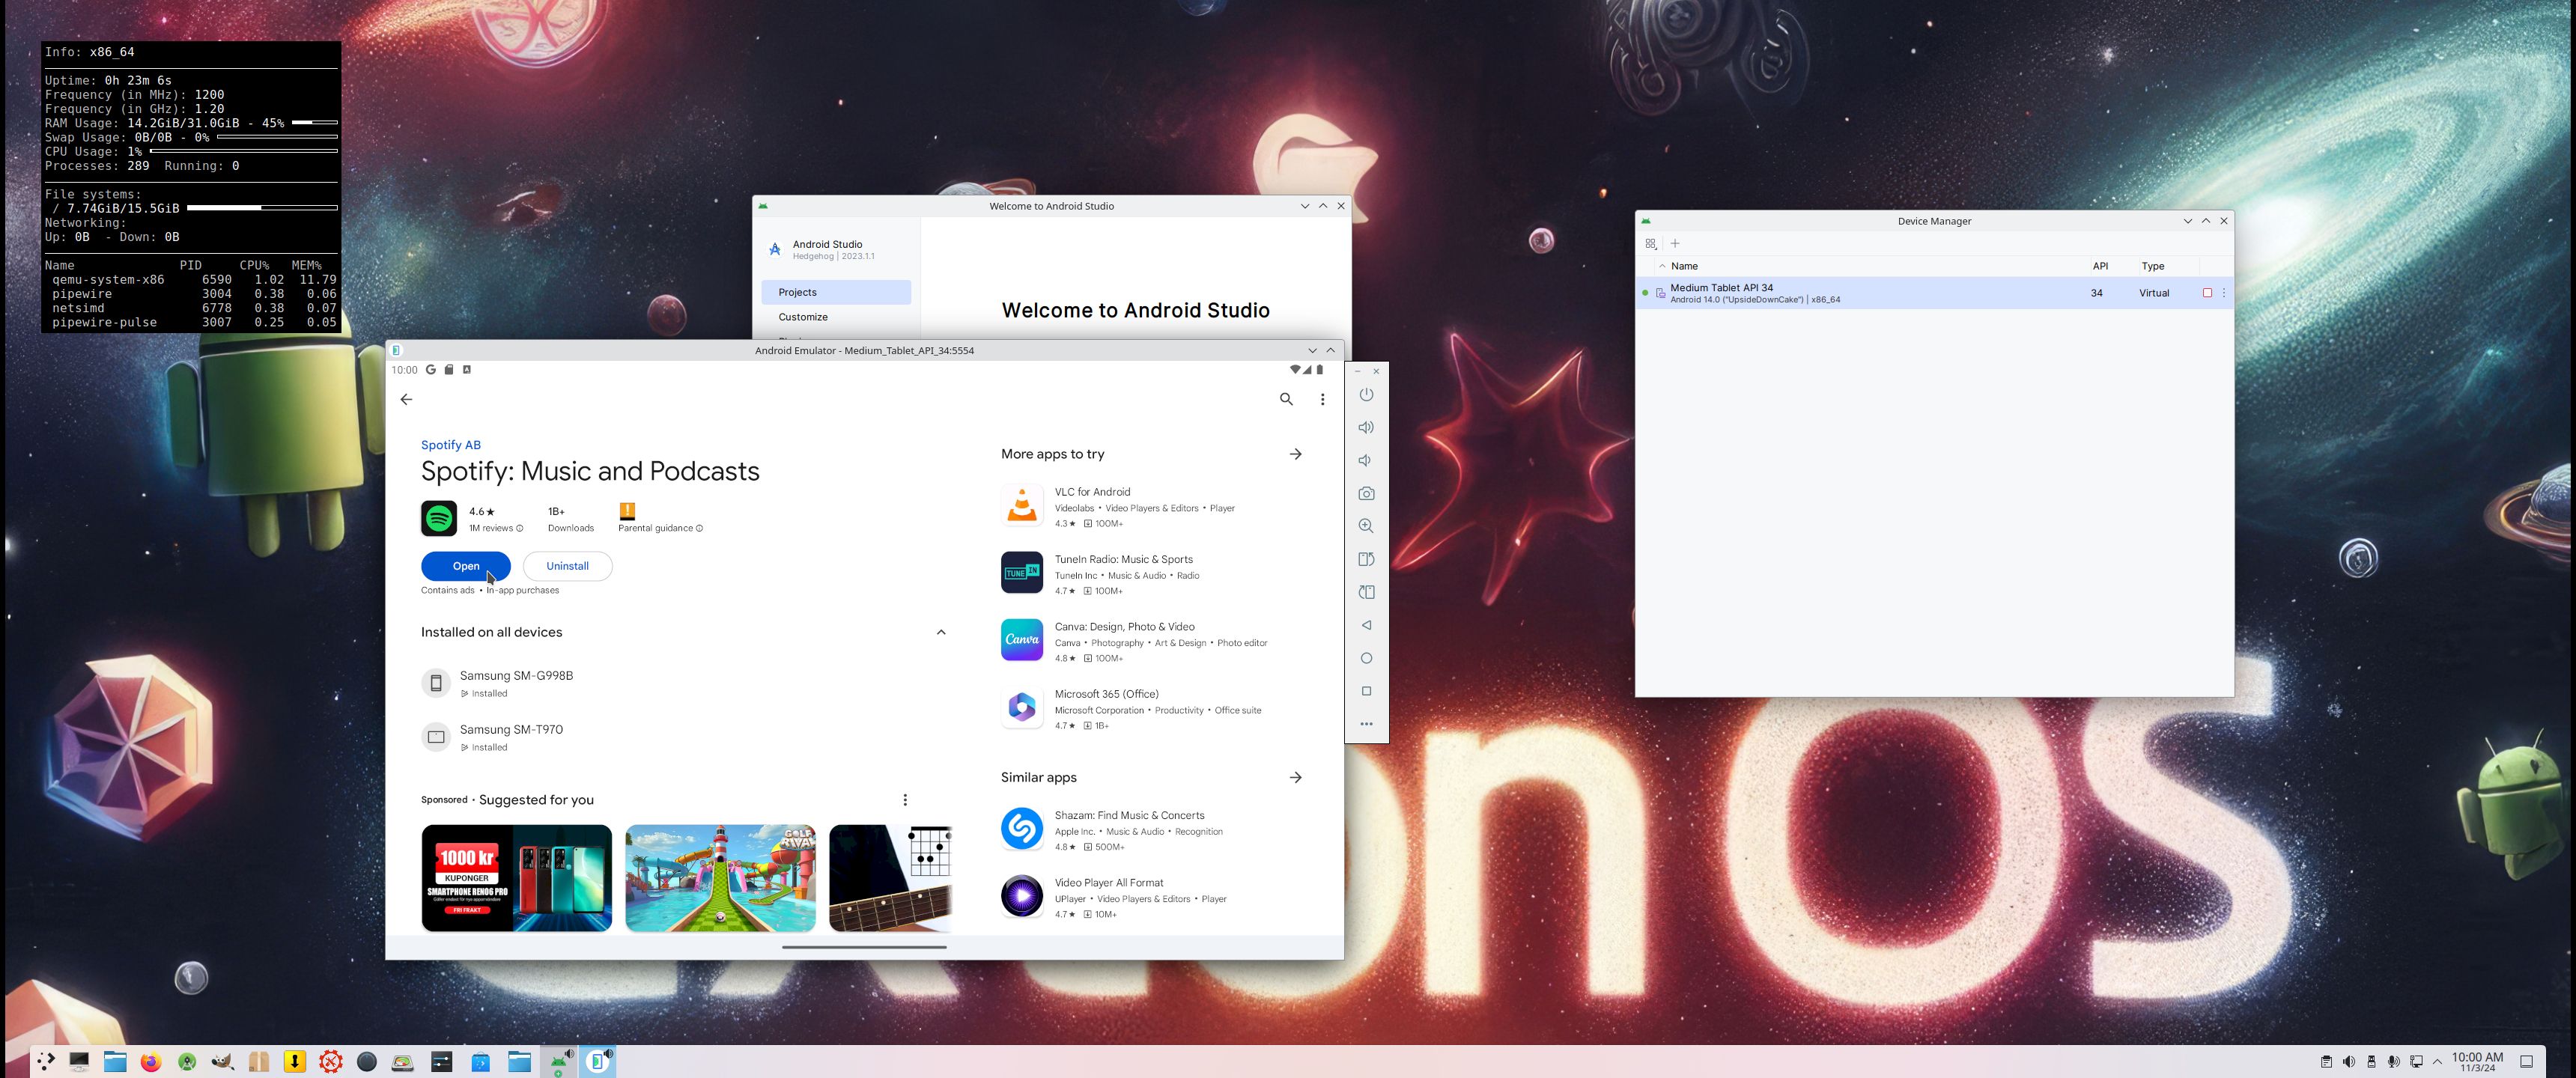Click the emulator rotate right icon

click(x=1366, y=592)
